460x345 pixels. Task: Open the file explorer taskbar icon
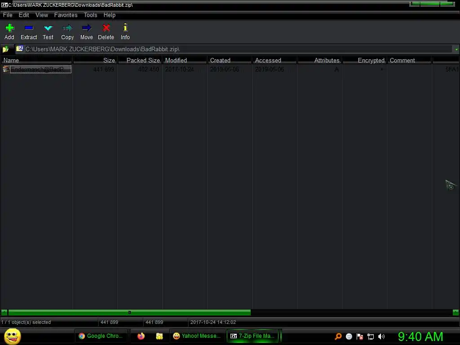159,336
